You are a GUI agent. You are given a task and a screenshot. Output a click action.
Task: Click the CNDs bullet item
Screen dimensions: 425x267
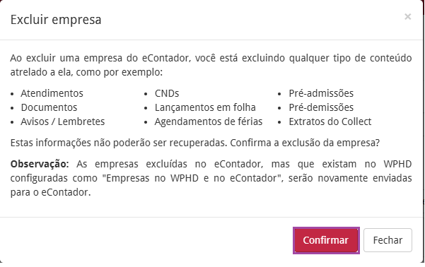point(167,93)
